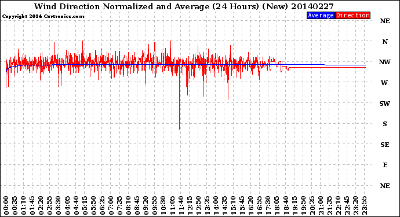The width and height of the screenshot is (400, 217).
Task: Click the chart title text
Action: point(184,6)
